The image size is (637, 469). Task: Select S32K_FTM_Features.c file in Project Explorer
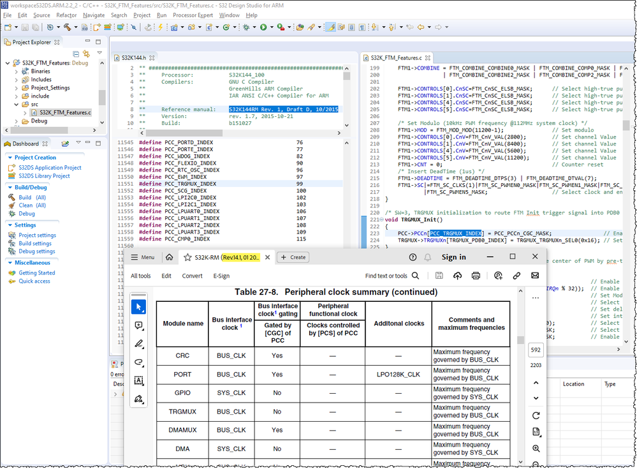click(x=64, y=112)
